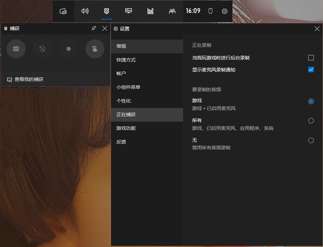Open the Audio widget from the bar
323x247 pixels.
[x=85, y=11]
